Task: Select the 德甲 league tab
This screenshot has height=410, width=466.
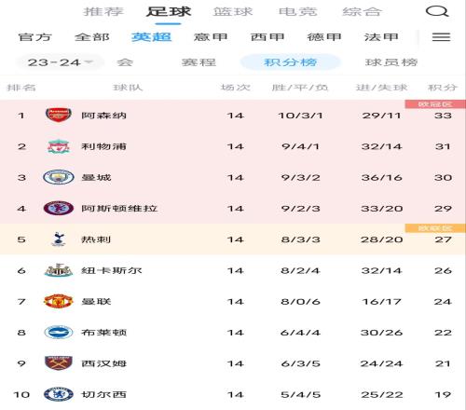Action: 324,37
